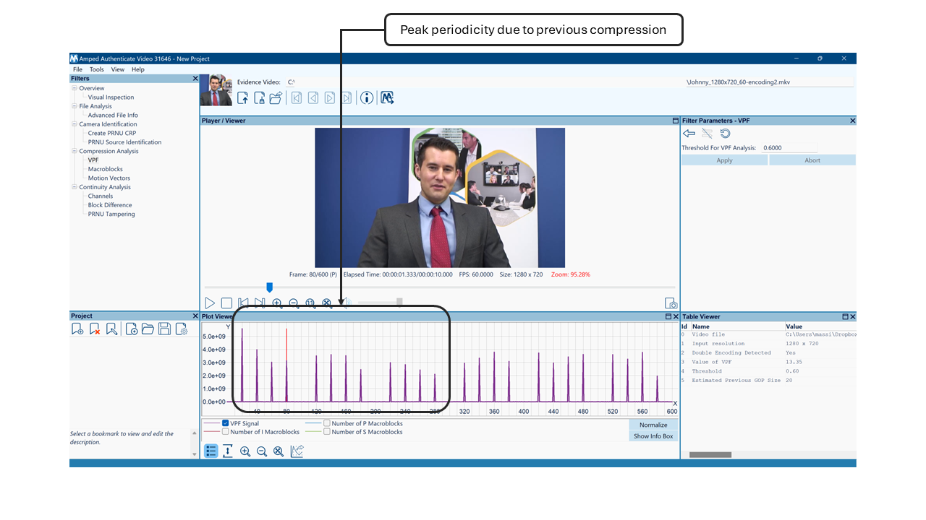Export the plot using the chart export icon

(x=297, y=451)
